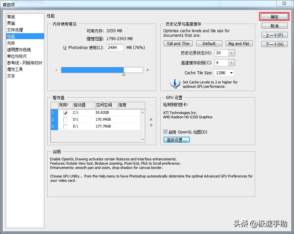Click the minus icon to decrease memory usage
The image size is (294, 234).
tap(57, 70)
